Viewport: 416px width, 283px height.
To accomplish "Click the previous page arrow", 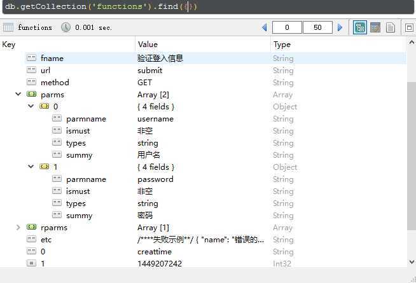I will [264, 27].
